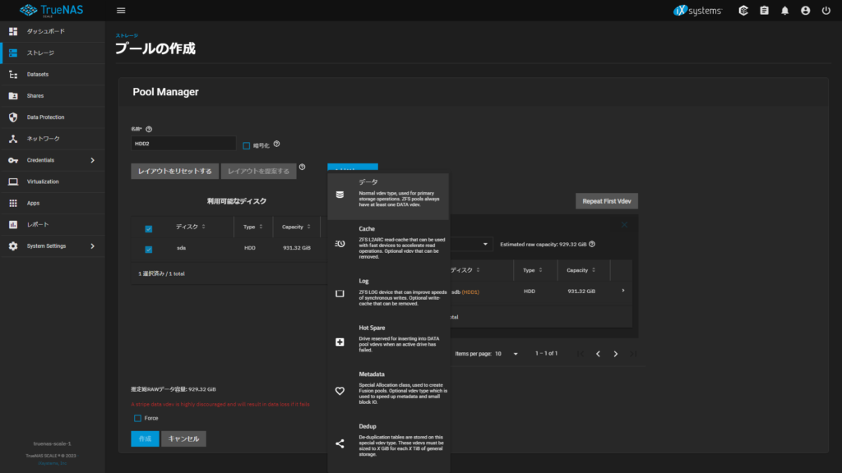Choose Hot Spare vdev option
Screen dimensions: 842x473
388,339
